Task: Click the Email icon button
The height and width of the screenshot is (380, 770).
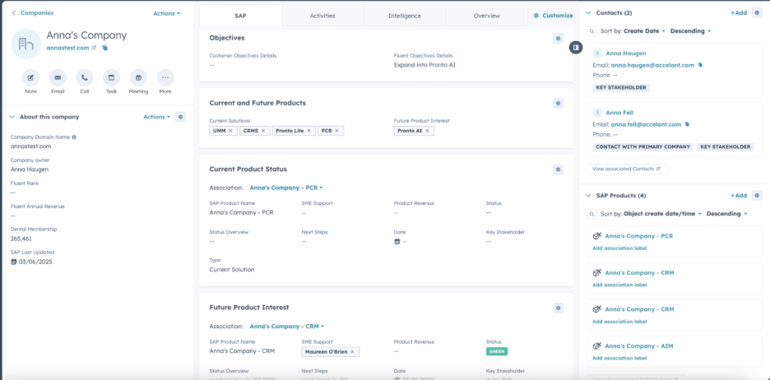Action: coord(58,77)
